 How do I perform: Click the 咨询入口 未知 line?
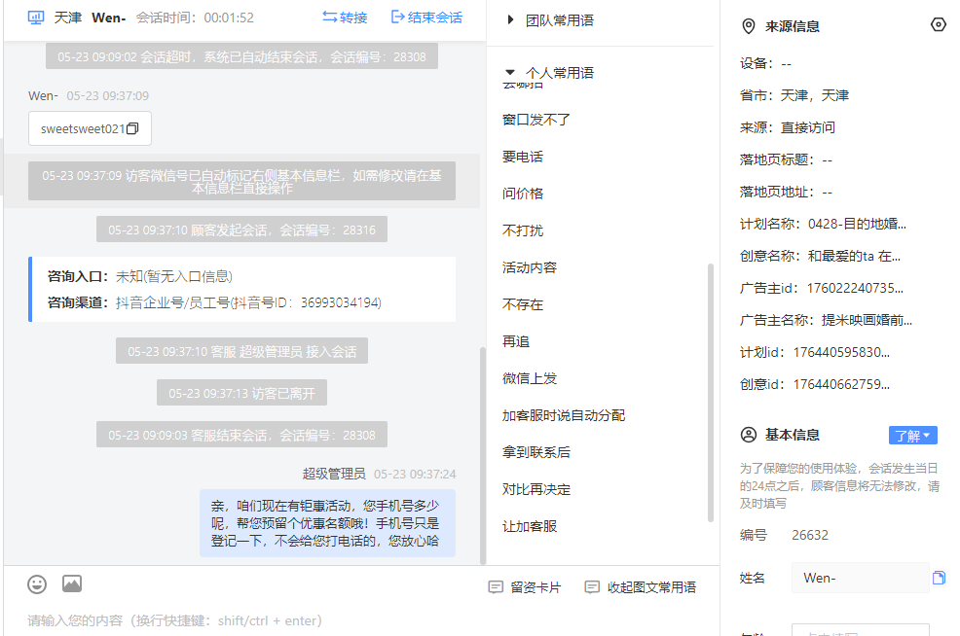140,276
